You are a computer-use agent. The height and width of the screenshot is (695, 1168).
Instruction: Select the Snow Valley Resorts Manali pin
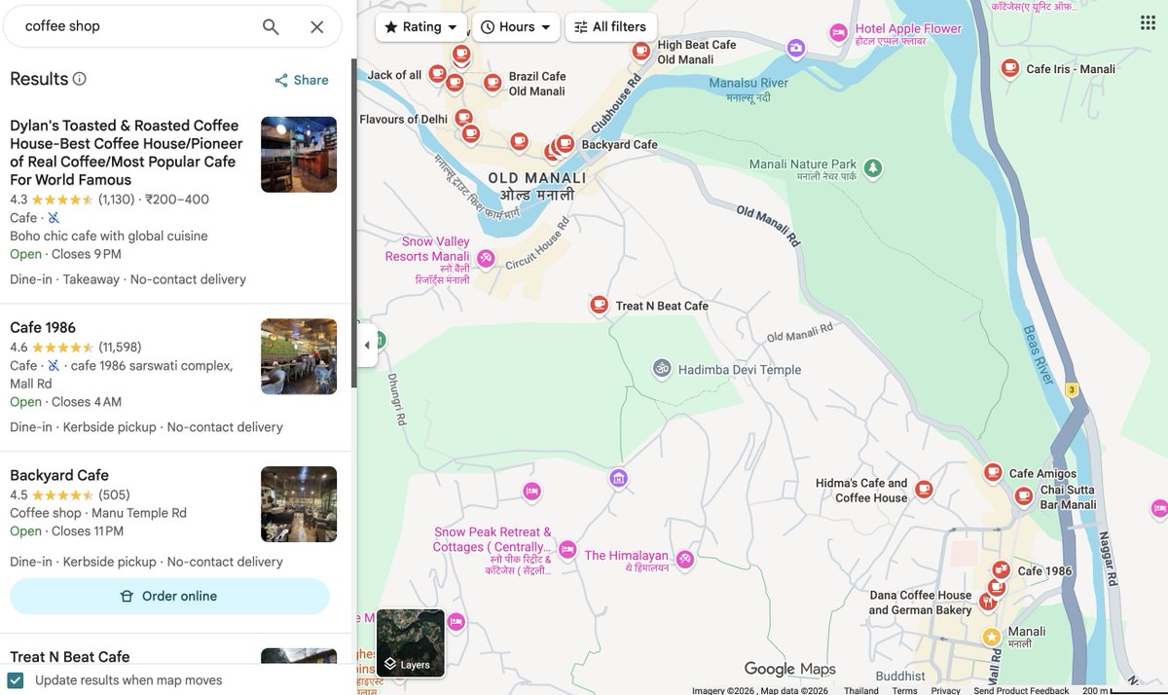tap(486, 259)
